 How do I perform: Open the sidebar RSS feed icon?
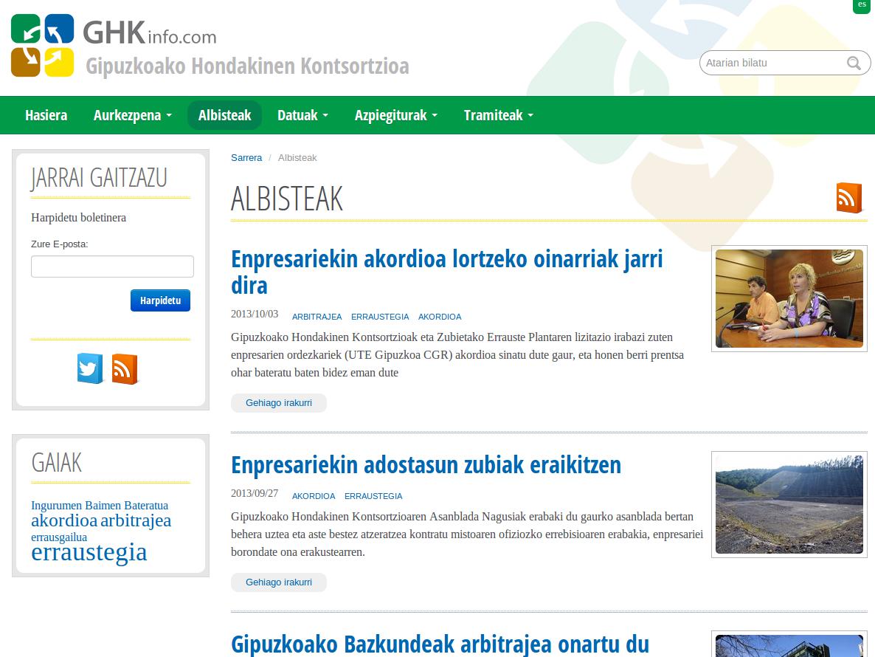point(124,368)
